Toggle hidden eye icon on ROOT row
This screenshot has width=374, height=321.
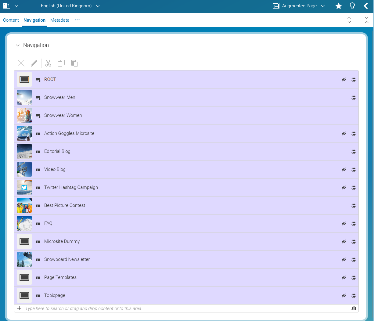point(344,80)
